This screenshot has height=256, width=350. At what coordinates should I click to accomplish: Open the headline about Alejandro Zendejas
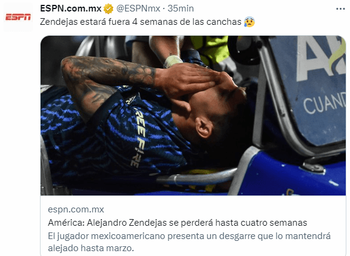point(177,223)
